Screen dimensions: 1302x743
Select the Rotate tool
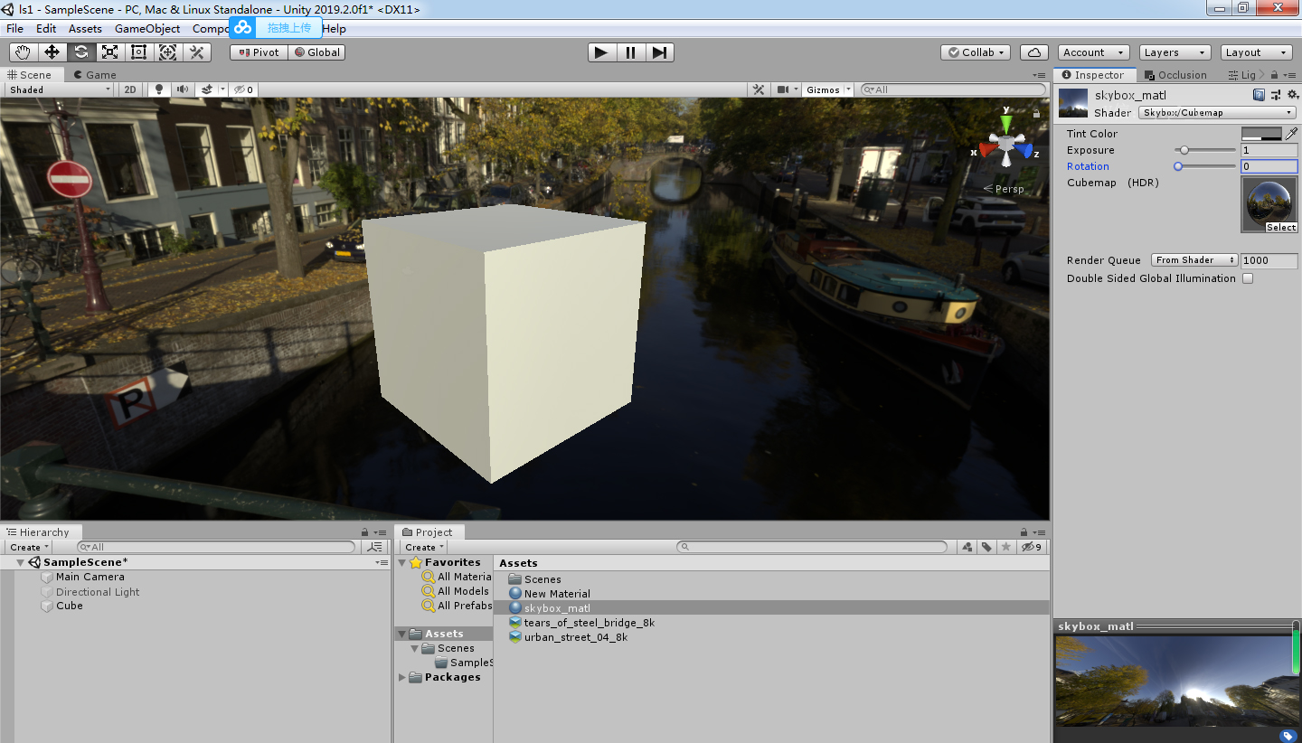click(x=80, y=52)
